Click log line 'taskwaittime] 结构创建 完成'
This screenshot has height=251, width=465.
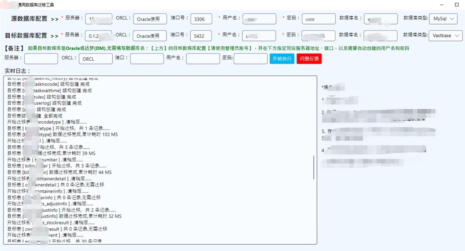(49, 91)
